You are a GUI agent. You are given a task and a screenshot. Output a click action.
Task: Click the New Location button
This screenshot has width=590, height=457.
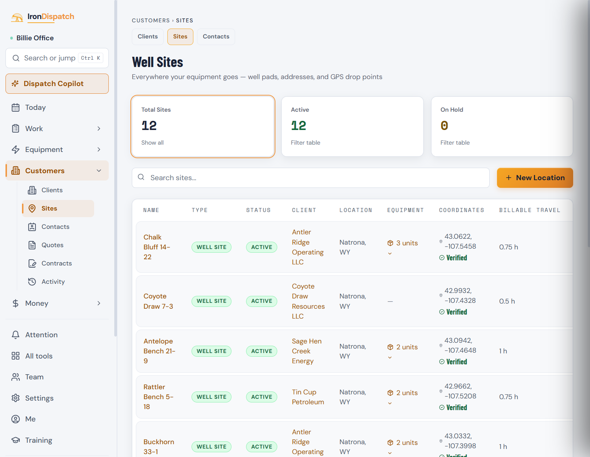(535, 178)
